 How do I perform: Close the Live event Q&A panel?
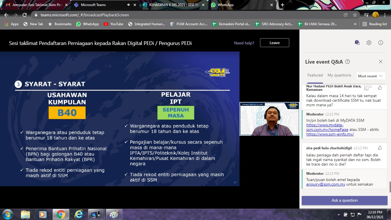coord(381,62)
